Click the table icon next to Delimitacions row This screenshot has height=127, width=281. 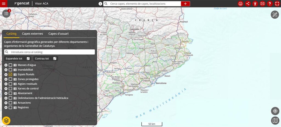(15, 98)
